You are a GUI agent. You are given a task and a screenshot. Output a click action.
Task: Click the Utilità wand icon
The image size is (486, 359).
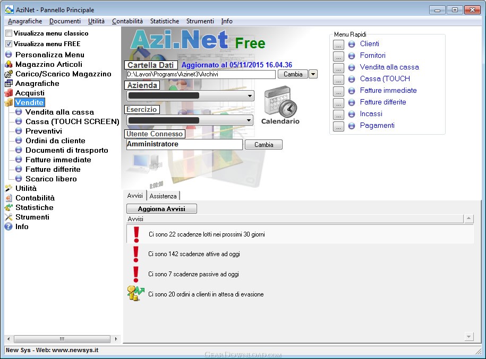click(x=8, y=188)
